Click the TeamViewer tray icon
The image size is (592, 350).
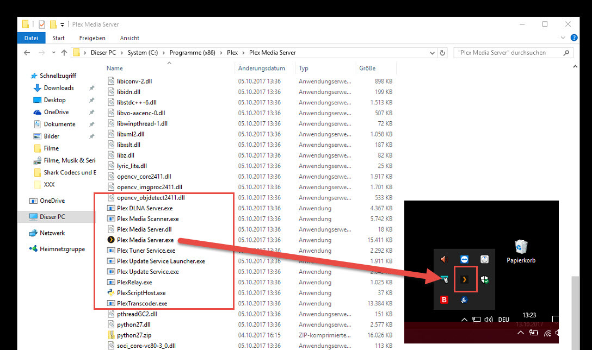(x=464, y=259)
